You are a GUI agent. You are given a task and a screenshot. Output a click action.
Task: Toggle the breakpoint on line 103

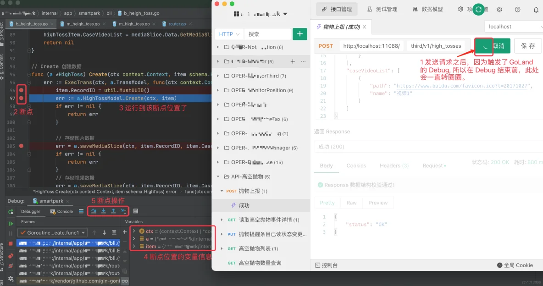21,146
